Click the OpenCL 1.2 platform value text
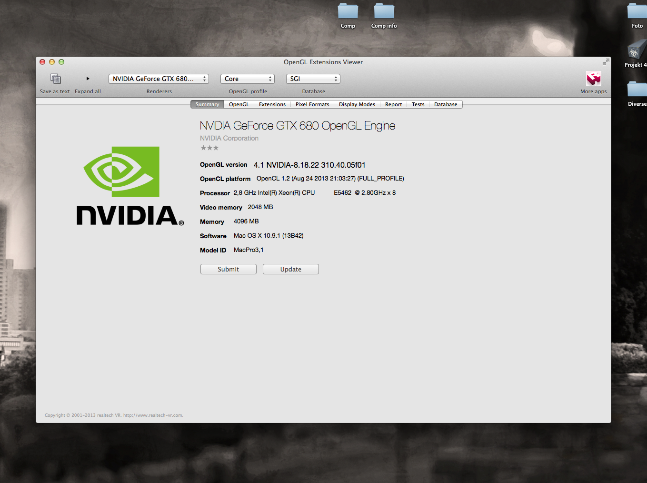This screenshot has width=647, height=483. tap(330, 179)
